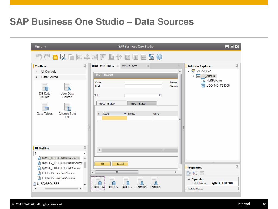
Task: Select the Align Right tool
Action: [x=95, y=57]
